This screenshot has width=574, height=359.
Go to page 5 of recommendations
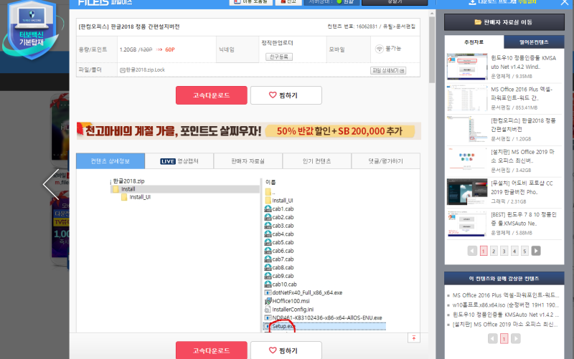point(524,251)
